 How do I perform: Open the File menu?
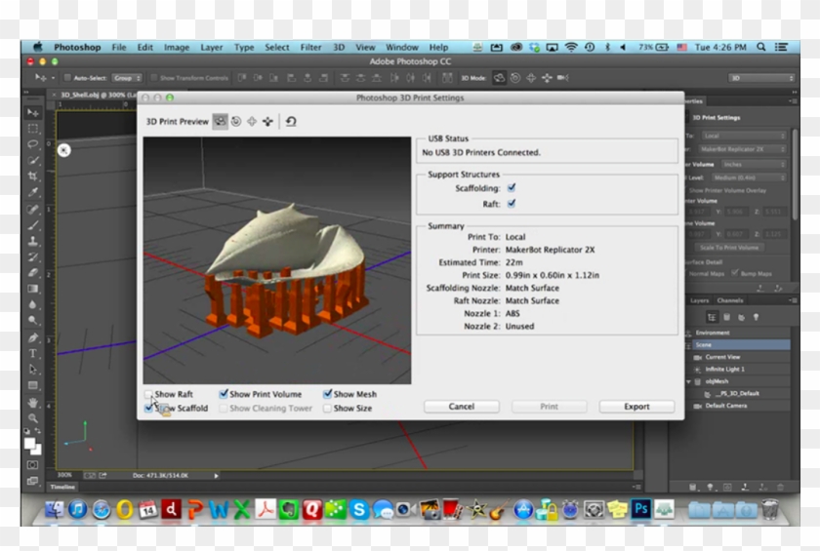119,47
